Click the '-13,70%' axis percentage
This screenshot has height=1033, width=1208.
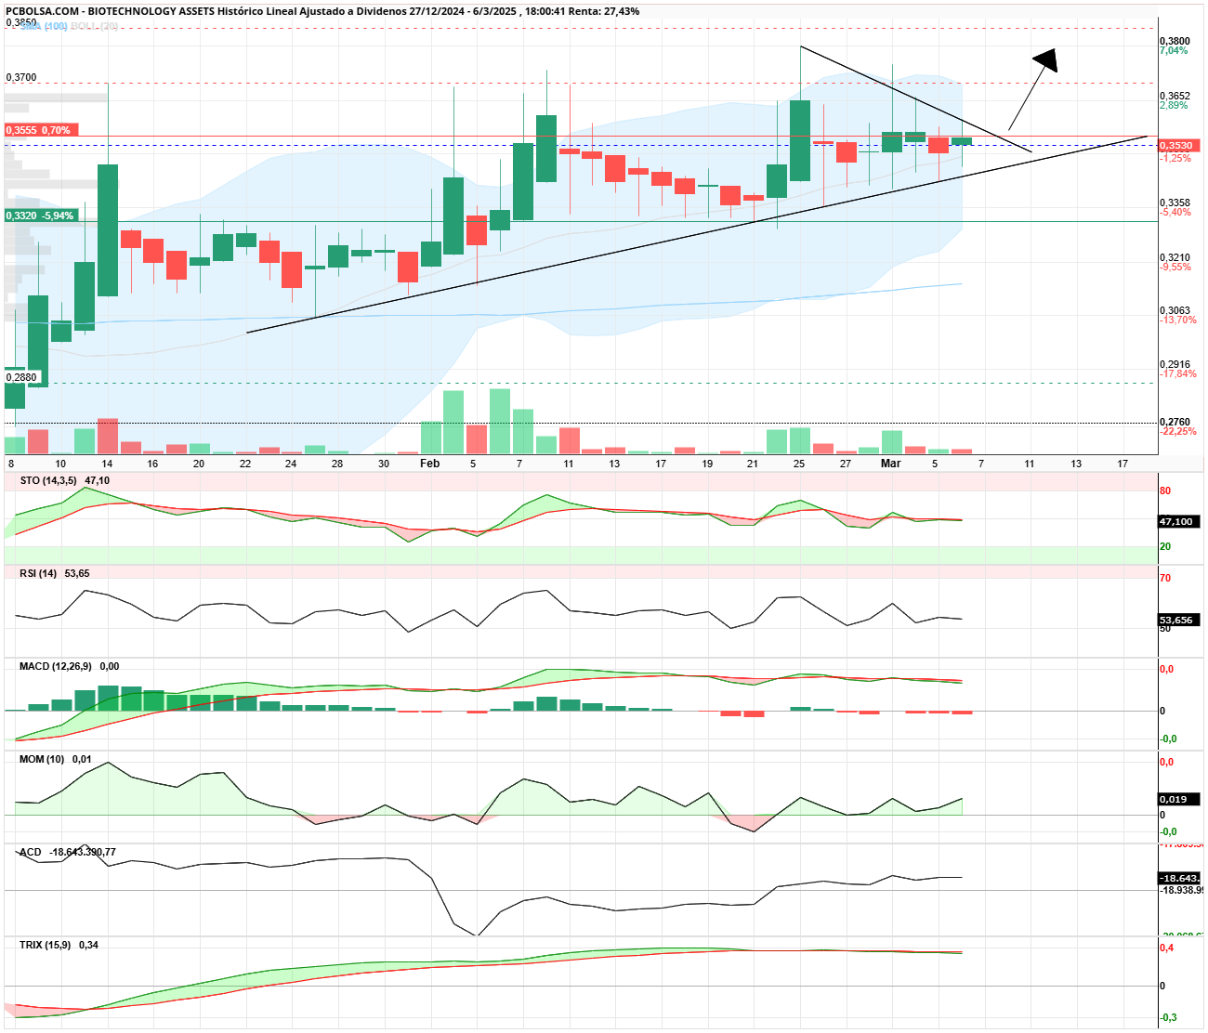[1178, 320]
